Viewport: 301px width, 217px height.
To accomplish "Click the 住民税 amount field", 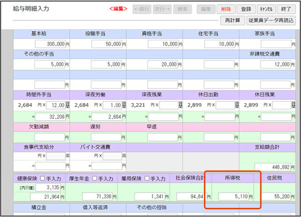I will coord(276,196).
